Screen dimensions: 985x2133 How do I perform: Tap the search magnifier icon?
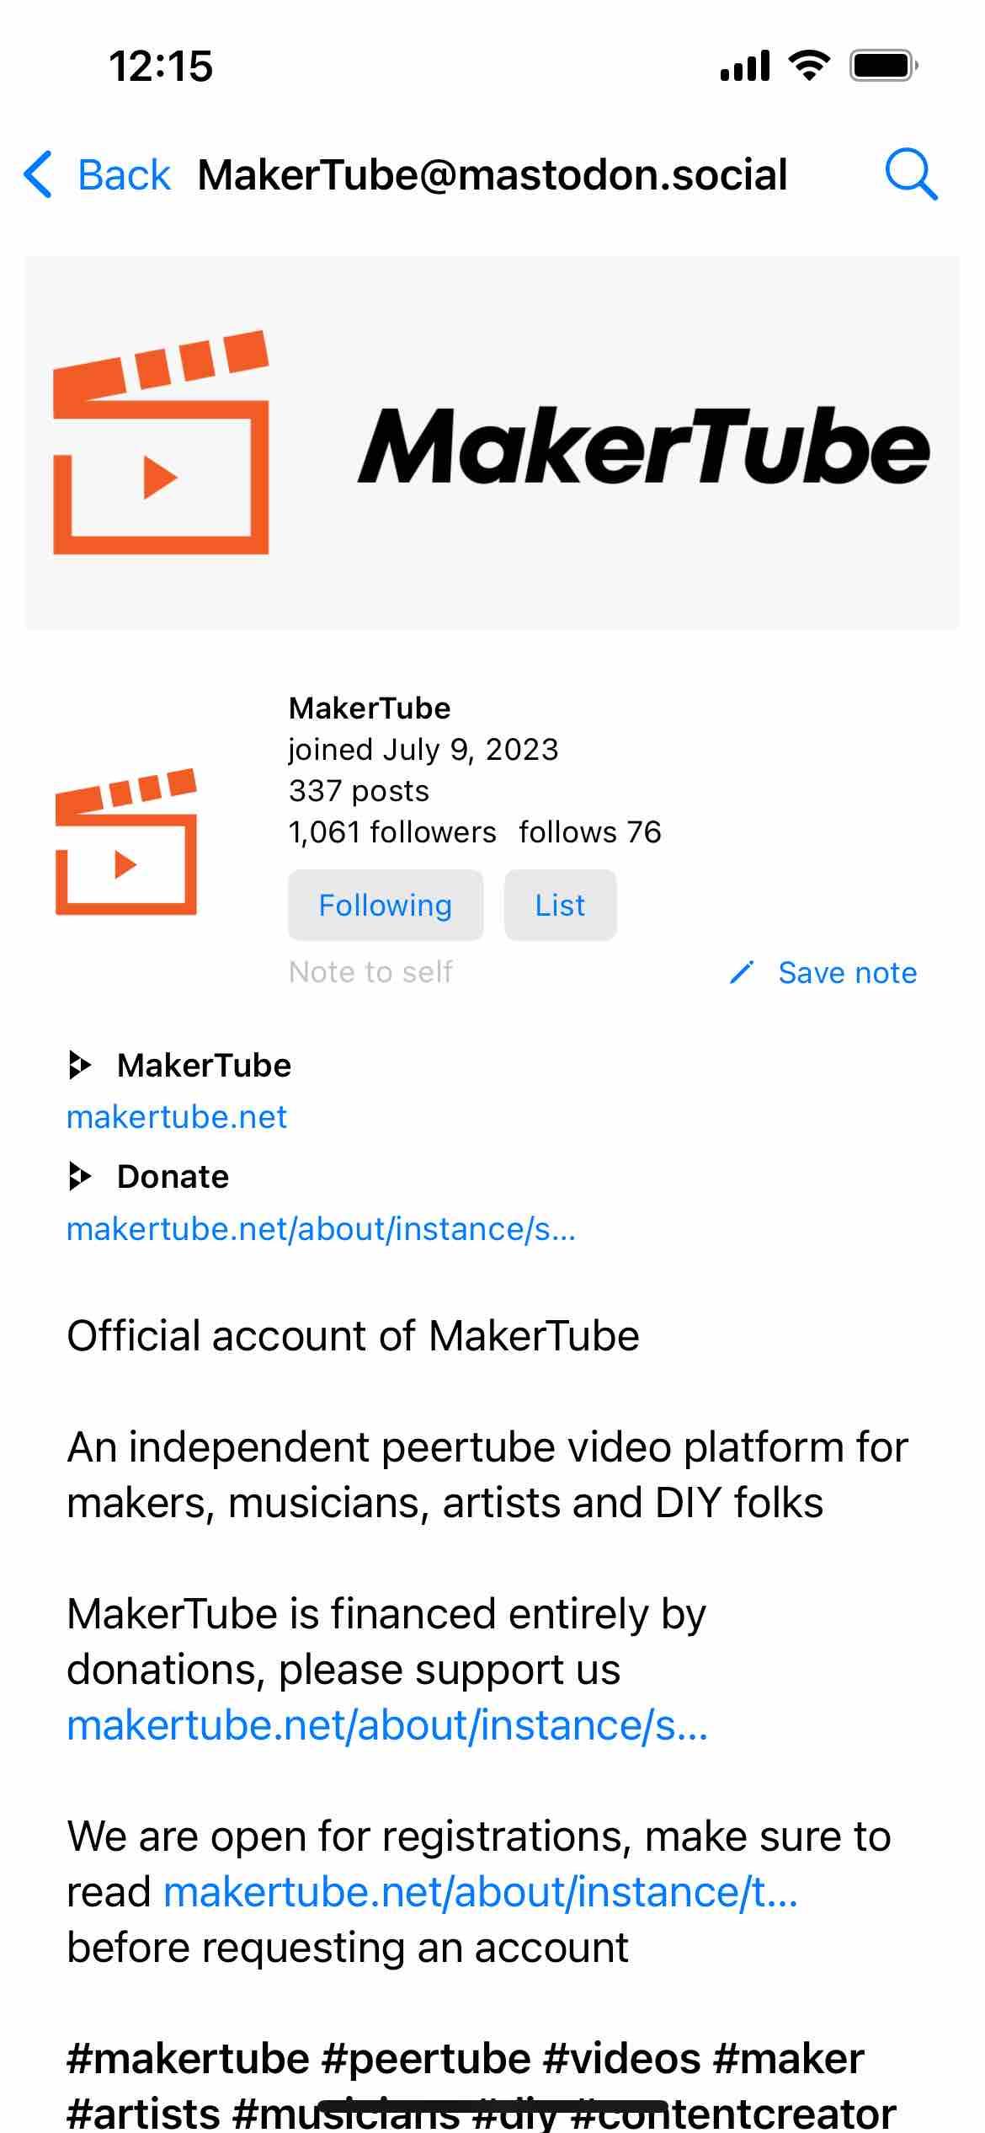pyautogui.click(x=911, y=174)
